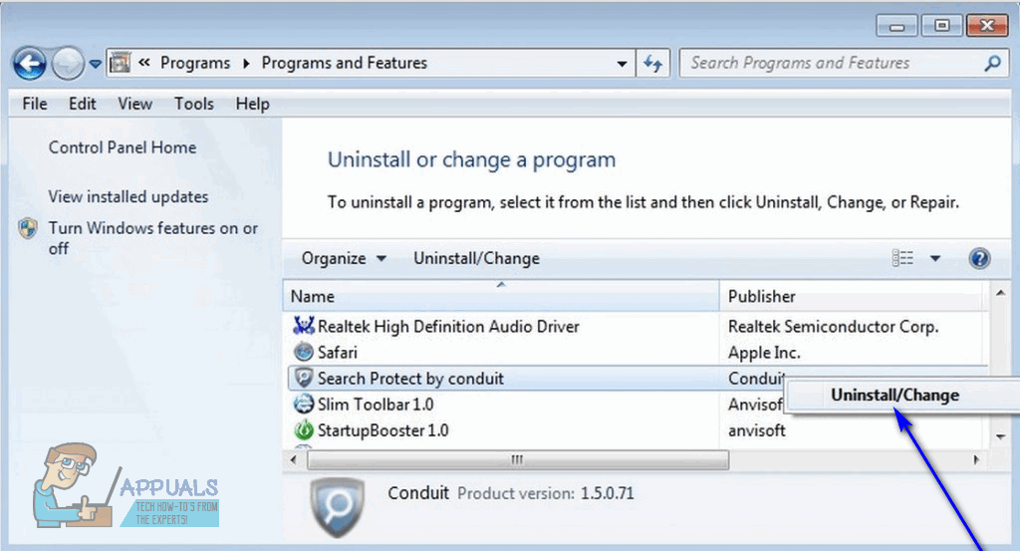Click the Programs breadcrumb in address bar
This screenshot has width=1020, height=551.
click(195, 63)
